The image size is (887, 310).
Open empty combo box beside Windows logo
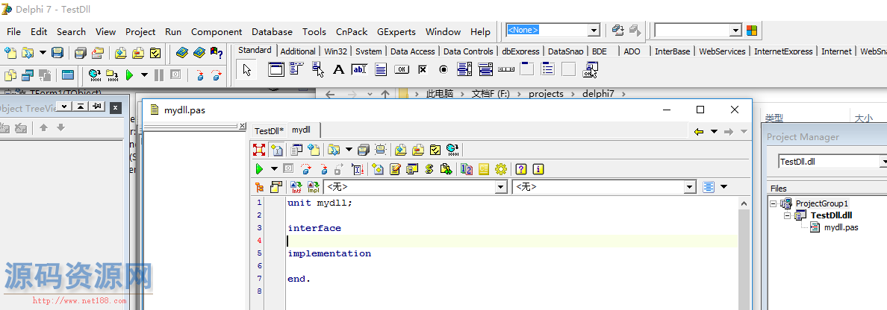click(735, 30)
